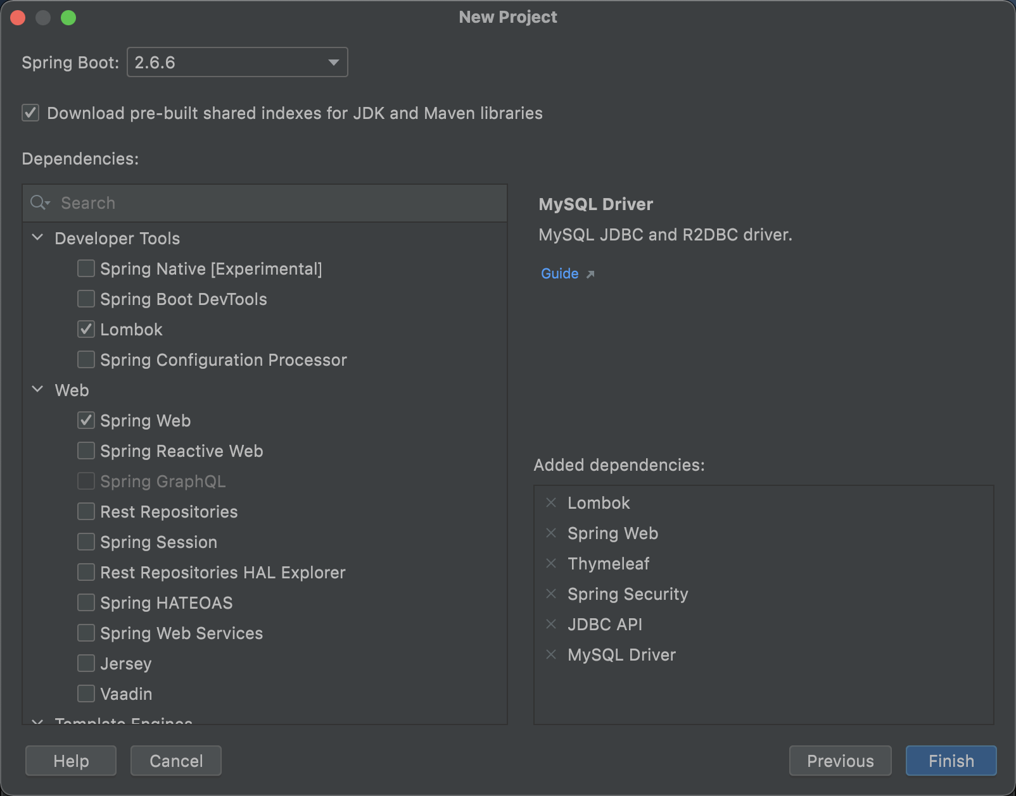
Task: Remove Spring Web from added dependencies
Action: (x=551, y=533)
